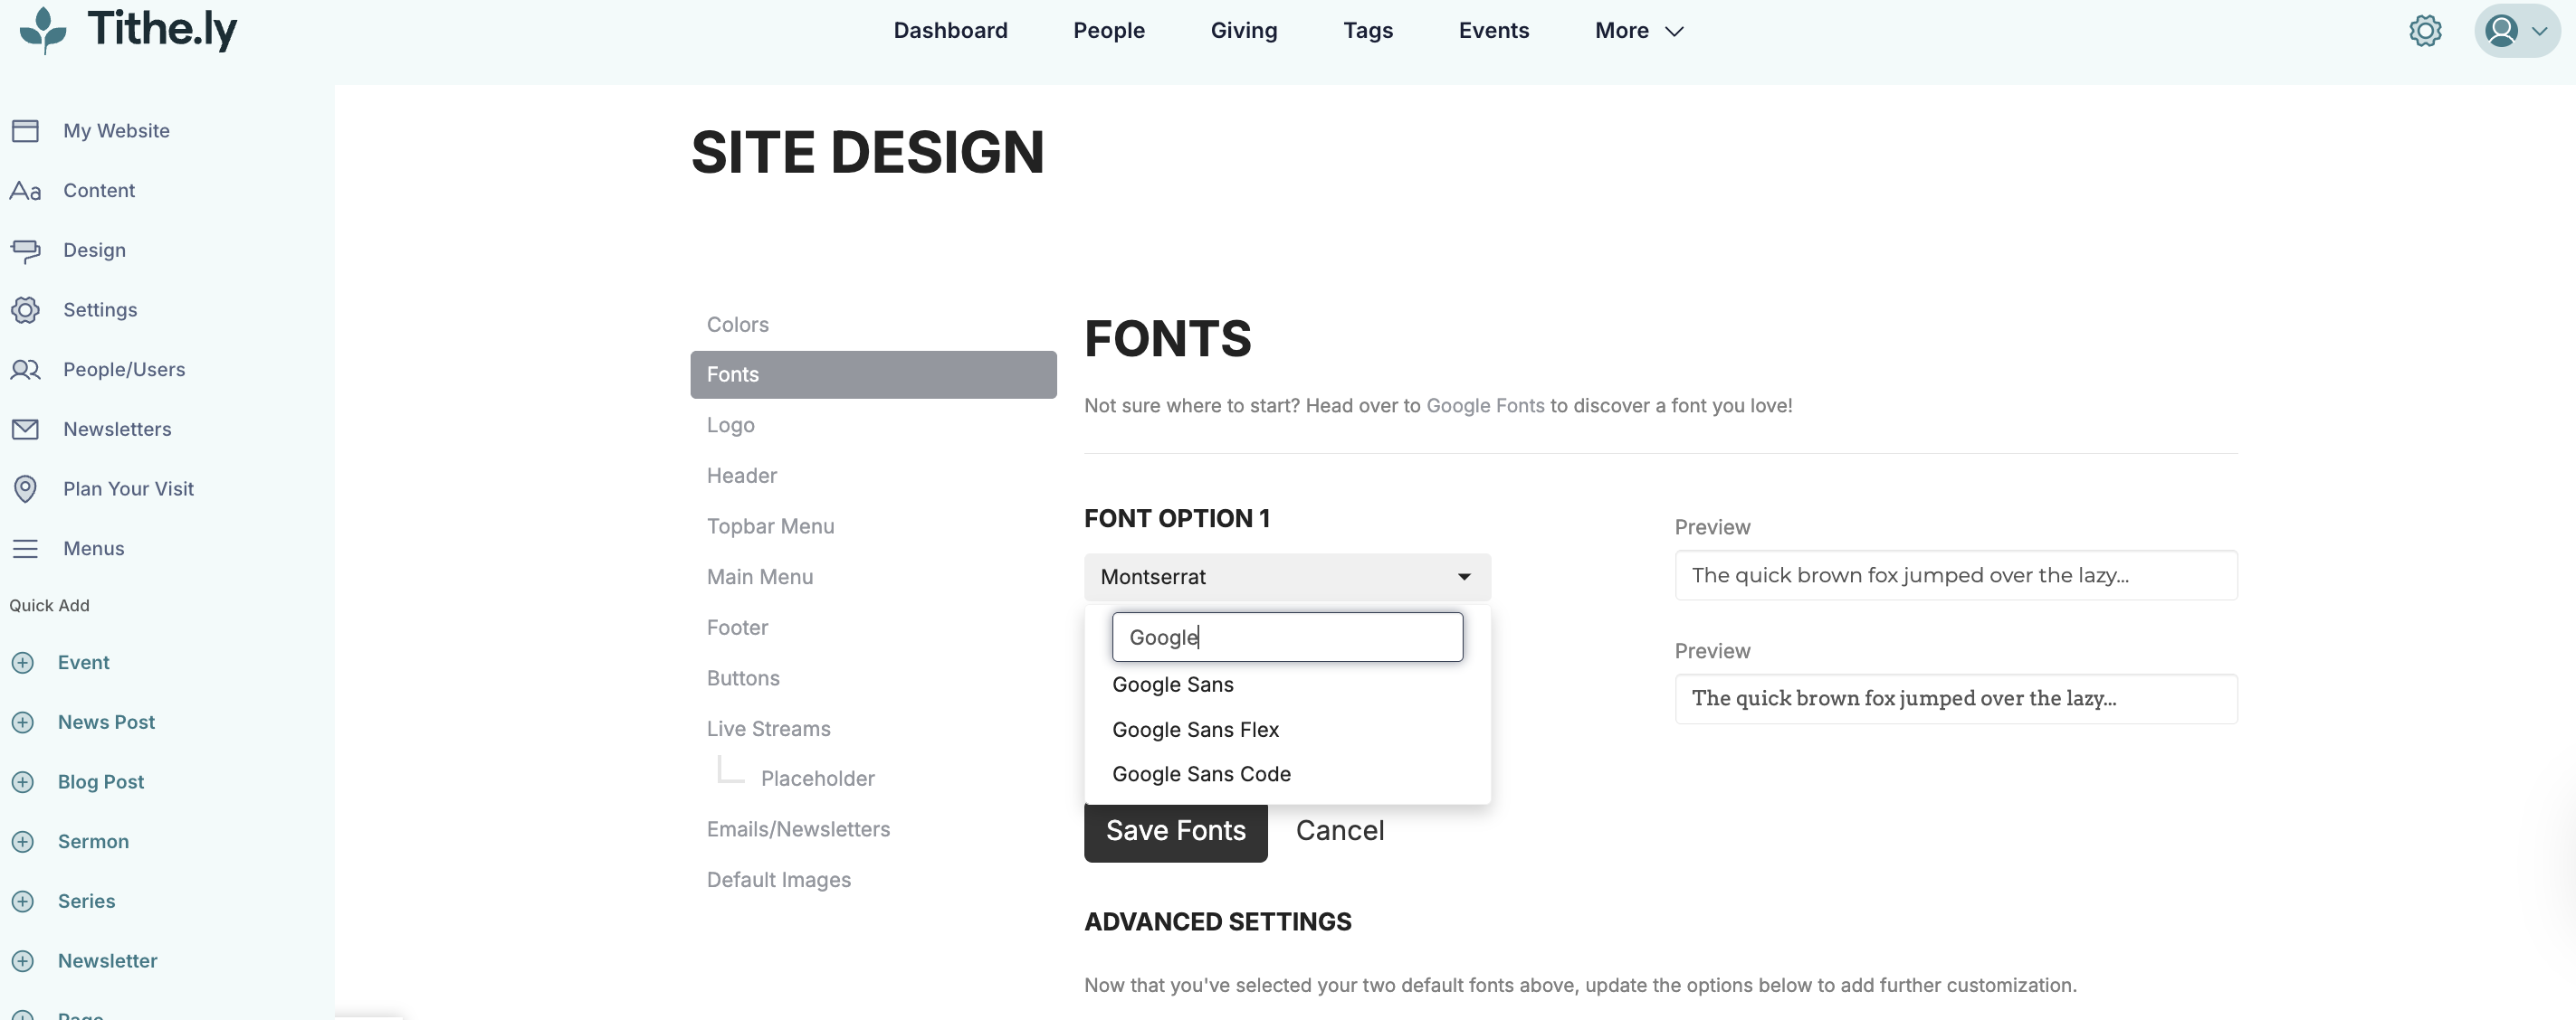
Task: Open the Buttons design section
Action: pyautogui.click(x=743, y=678)
